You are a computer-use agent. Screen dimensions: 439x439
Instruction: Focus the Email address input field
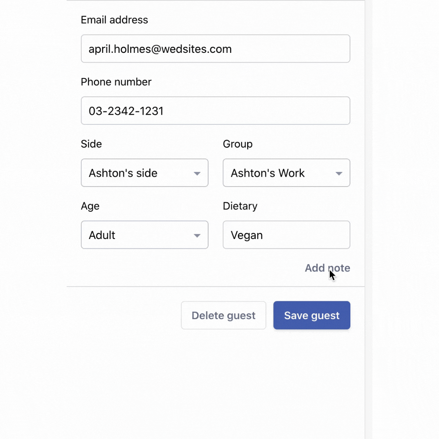coord(215,49)
